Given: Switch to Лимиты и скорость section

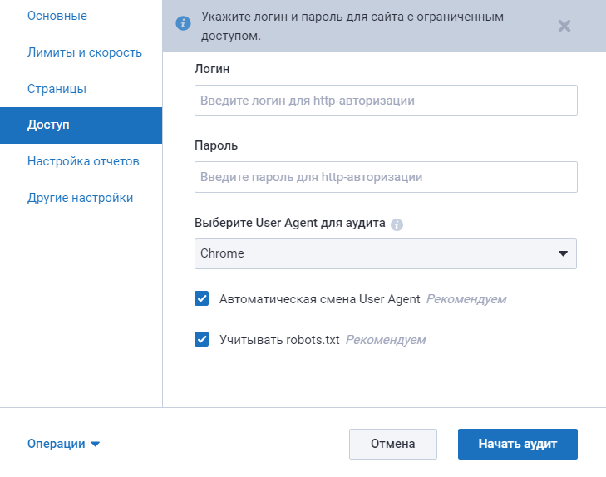Looking at the screenshot, I should pos(84,52).
